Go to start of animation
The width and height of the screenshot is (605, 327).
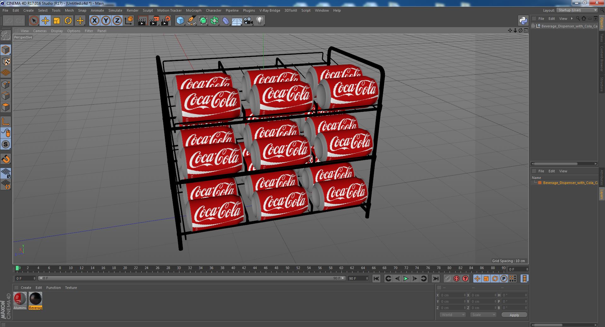[x=376, y=278]
